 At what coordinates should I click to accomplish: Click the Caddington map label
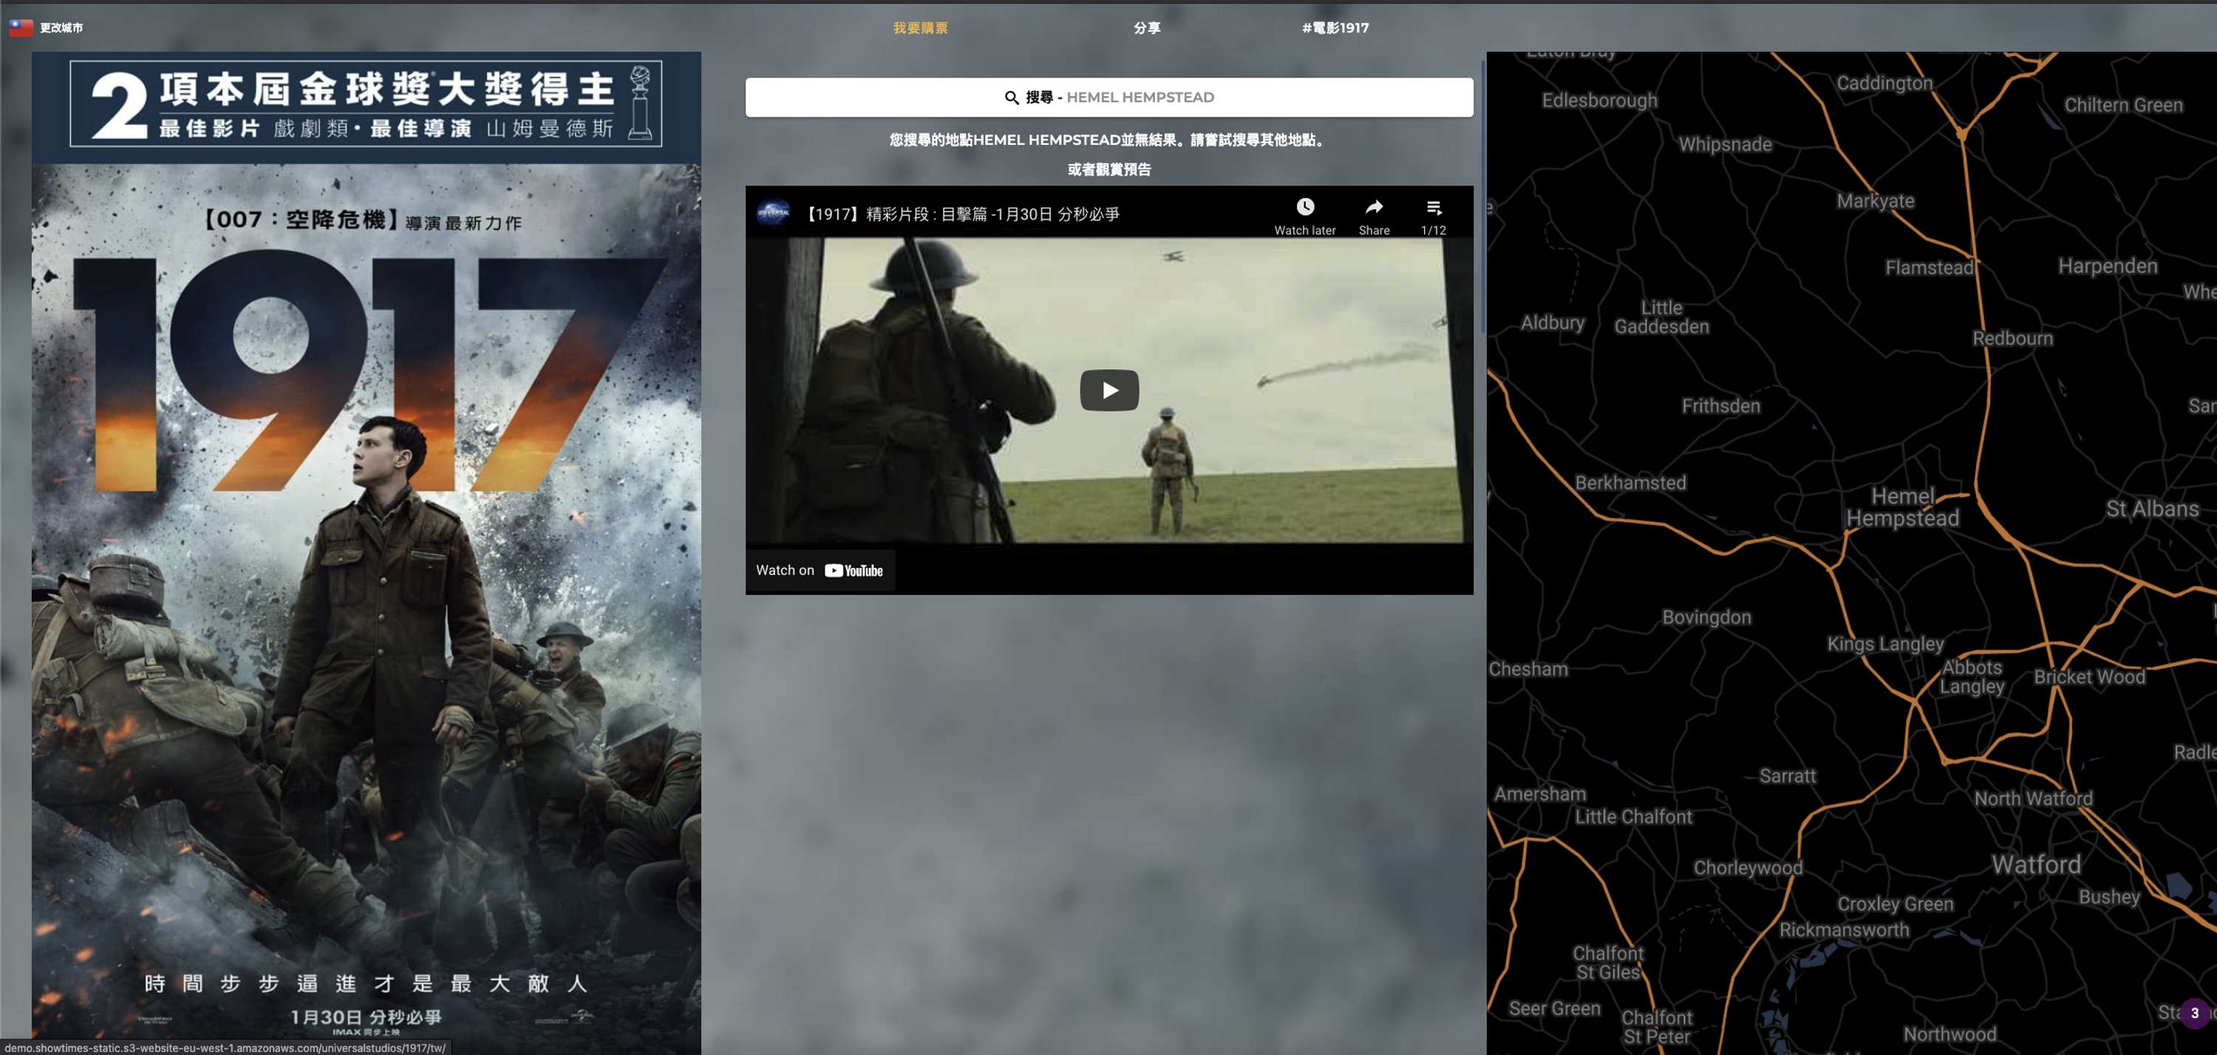click(x=1884, y=83)
